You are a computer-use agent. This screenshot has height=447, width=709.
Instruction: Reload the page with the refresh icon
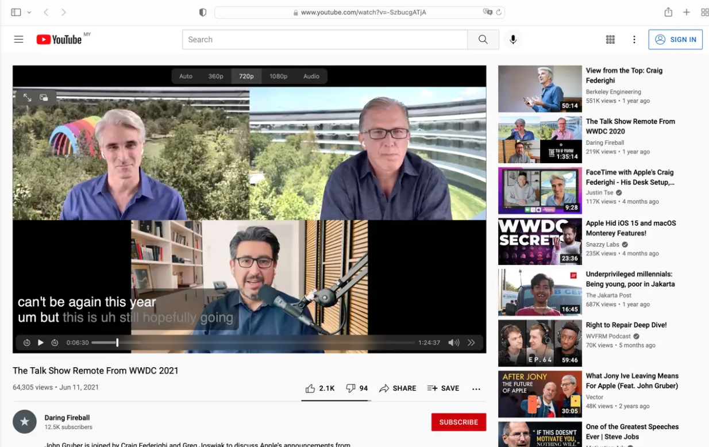point(499,12)
